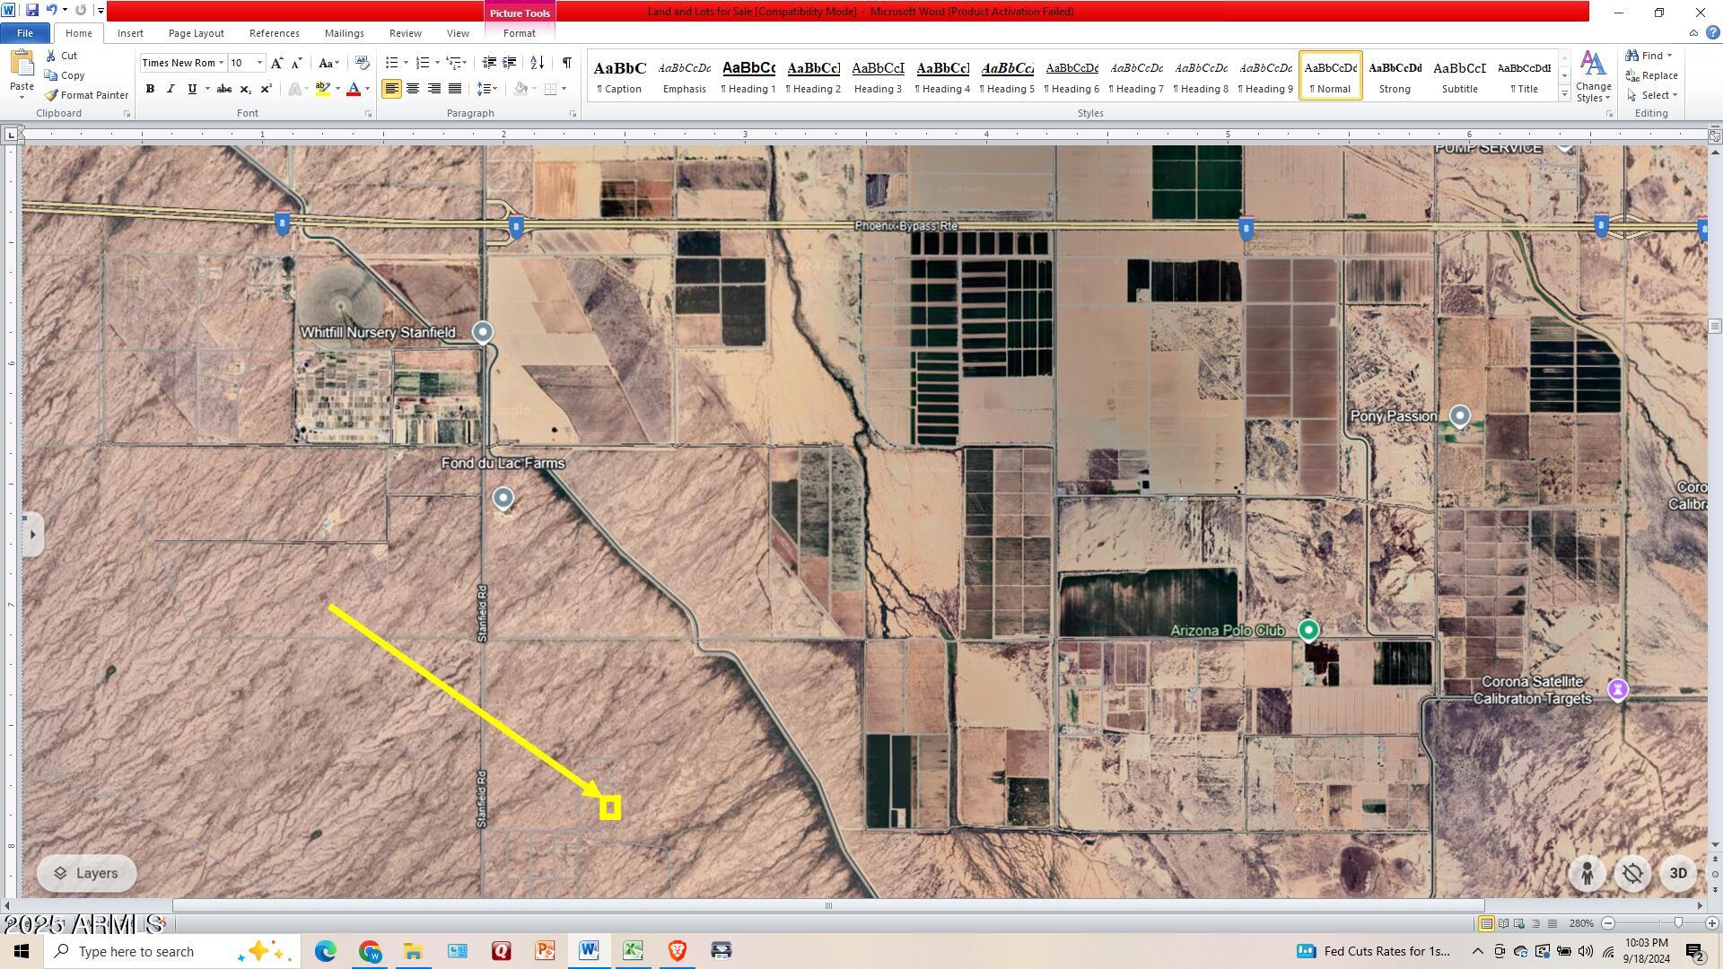1723x969 pixels.
Task: Paste clipboard contents
Action: point(22,74)
